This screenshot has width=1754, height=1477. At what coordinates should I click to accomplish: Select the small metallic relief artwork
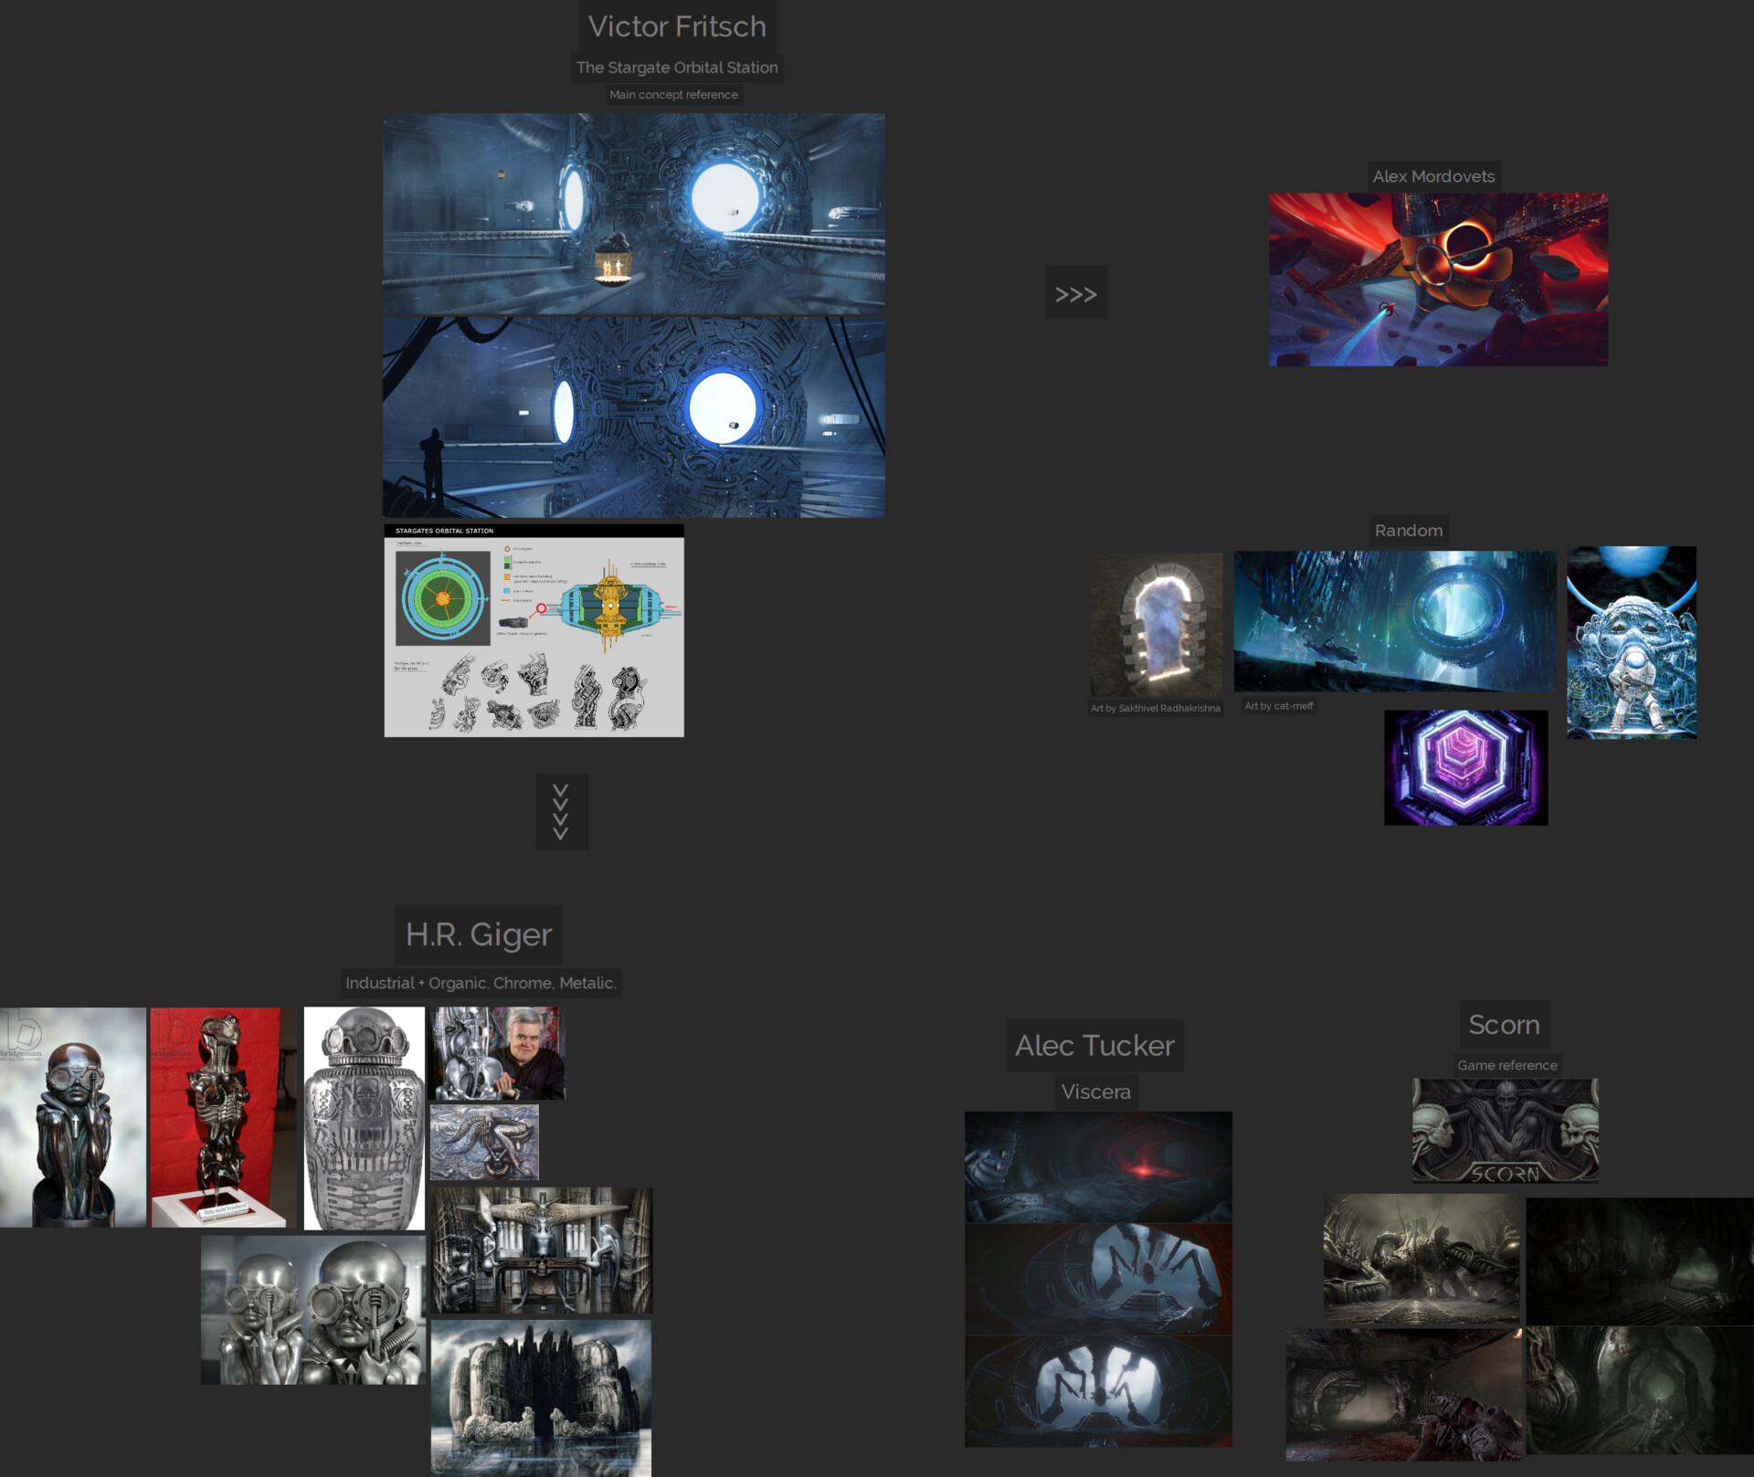pos(484,1142)
